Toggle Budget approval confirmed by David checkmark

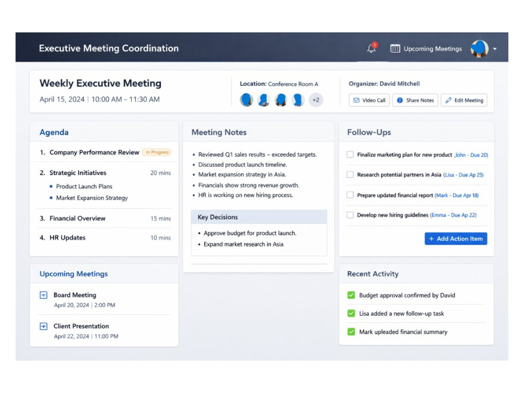(351, 295)
